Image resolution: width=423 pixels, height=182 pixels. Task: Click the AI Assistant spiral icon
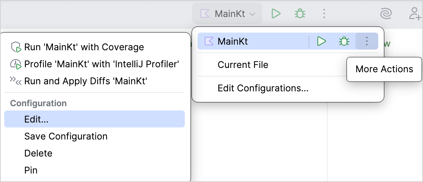[x=386, y=13]
